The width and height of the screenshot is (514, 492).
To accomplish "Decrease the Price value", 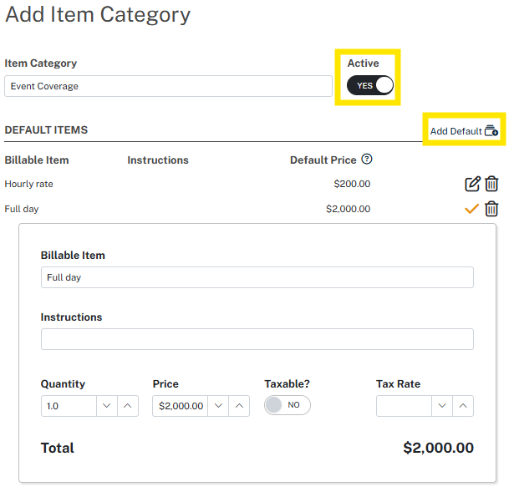I will pyautogui.click(x=218, y=406).
